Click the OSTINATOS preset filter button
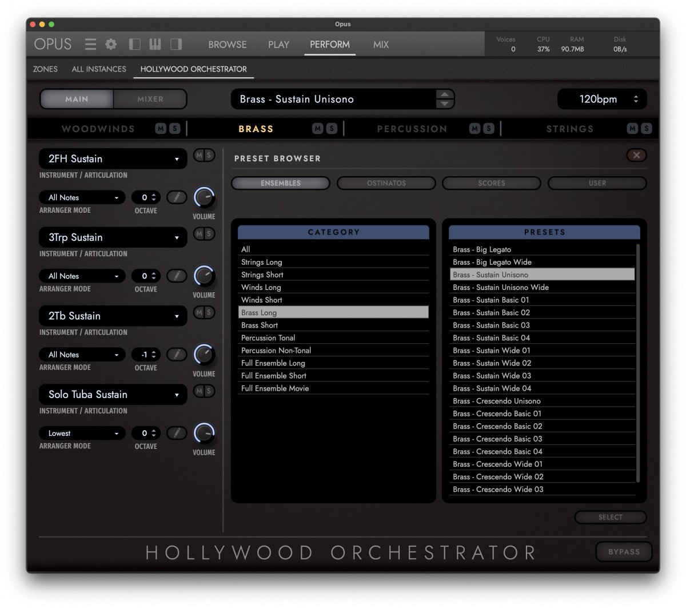686x608 pixels. click(x=386, y=183)
